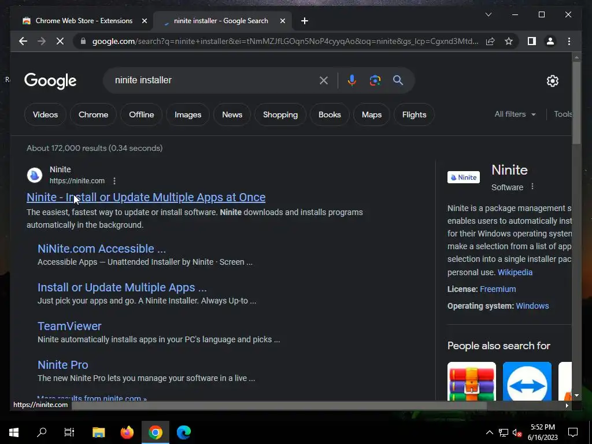
Task: Click the forward navigation arrow
Action: 42,41
